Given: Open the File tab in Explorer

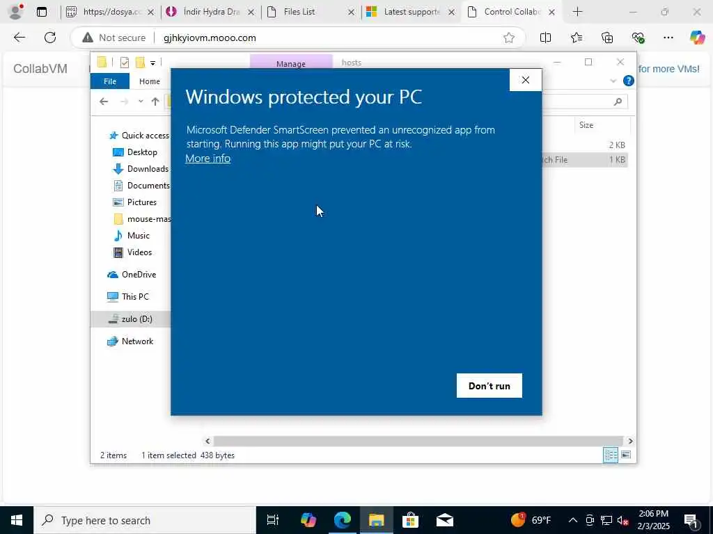Looking at the screenshot, I should (109, 81).
